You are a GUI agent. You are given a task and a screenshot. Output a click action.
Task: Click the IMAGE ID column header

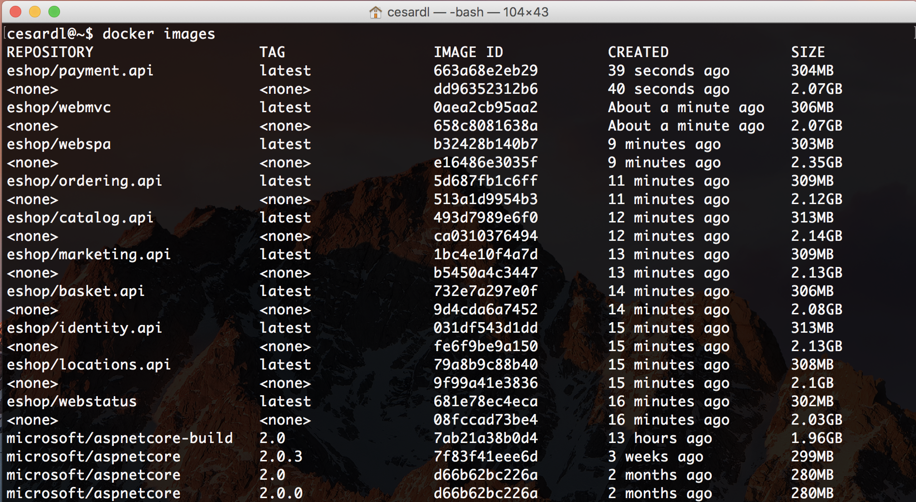(468, 52)
